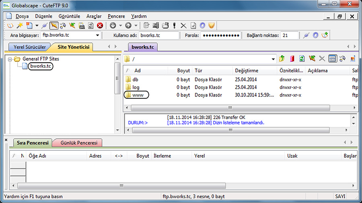Open the Pencere menu
This screenshot has width=362, height=203.
click(116, 16)
